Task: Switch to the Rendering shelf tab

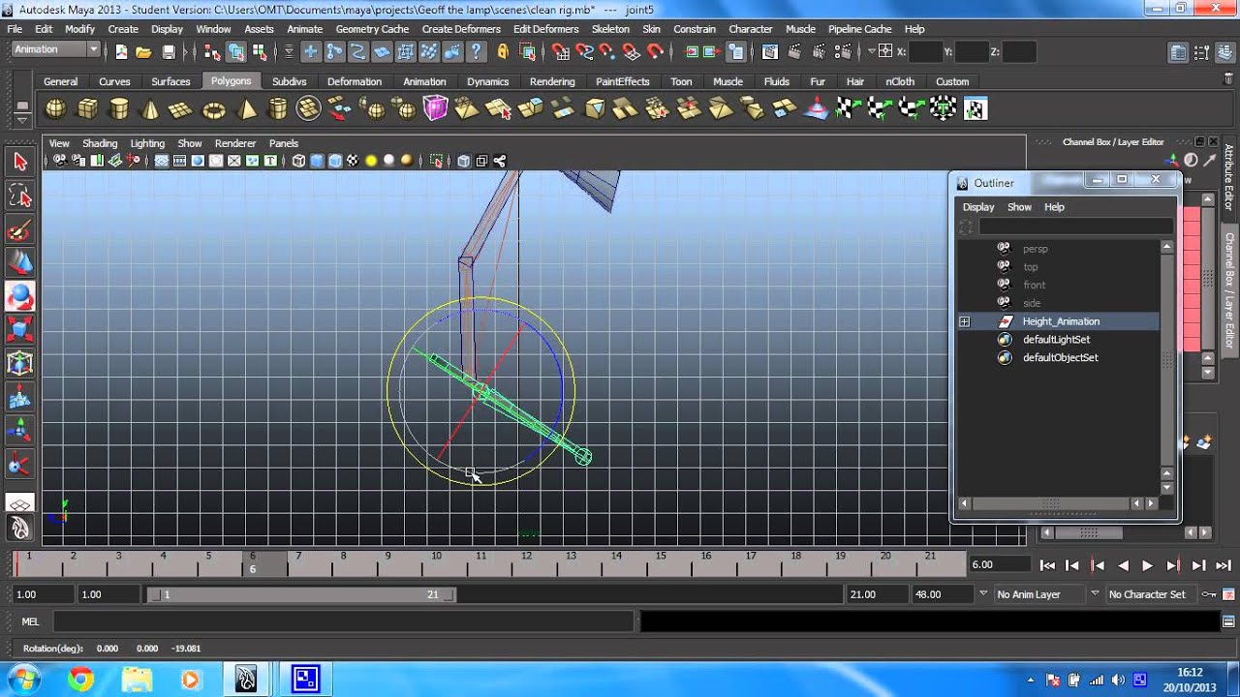Action: point(552,81)
